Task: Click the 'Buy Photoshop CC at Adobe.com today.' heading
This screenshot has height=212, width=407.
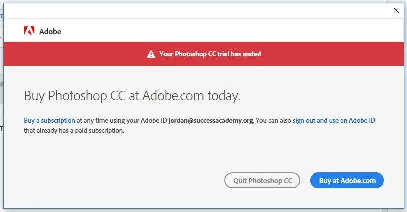Action: pos(132,96)
